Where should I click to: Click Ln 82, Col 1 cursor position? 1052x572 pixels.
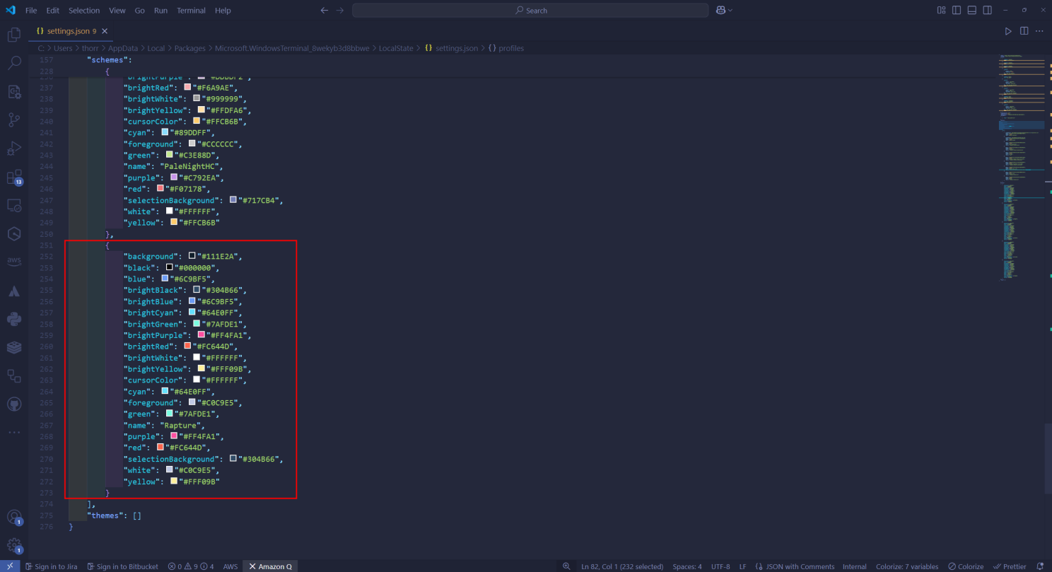tap(622, 566)
